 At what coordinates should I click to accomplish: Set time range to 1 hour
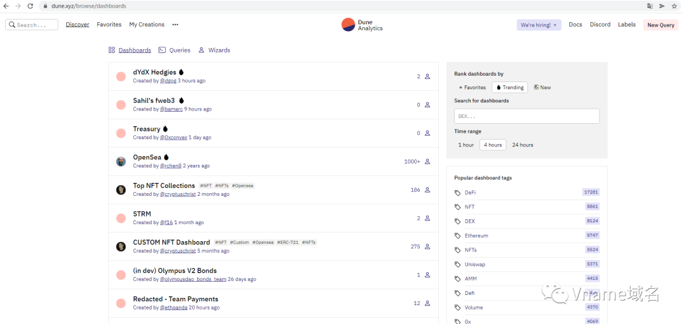coord(466,145)
